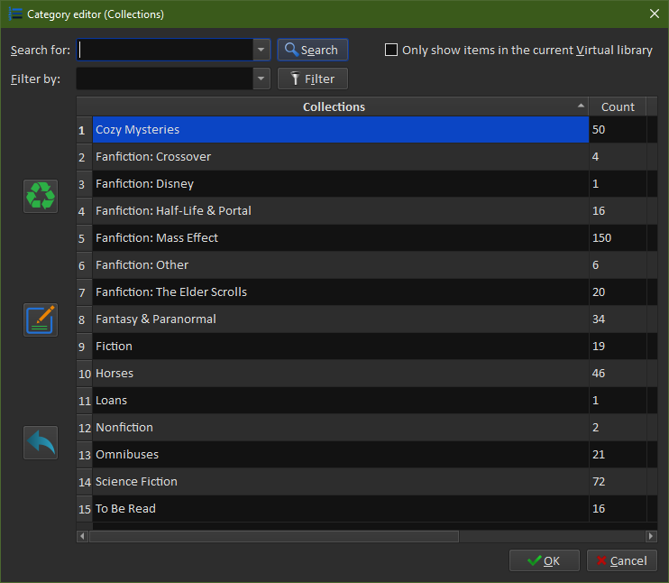Viewport: 669px width, 583px height.
Task: Select Fanfiction: Half-Life & Portal
Action: (341, 211)
